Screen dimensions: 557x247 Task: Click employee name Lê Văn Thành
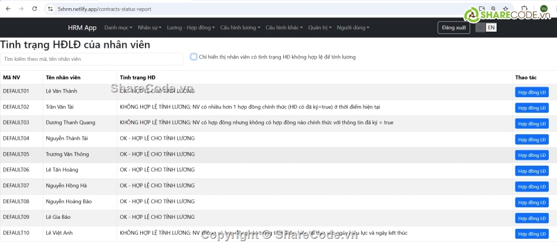[x=62, y=91]
